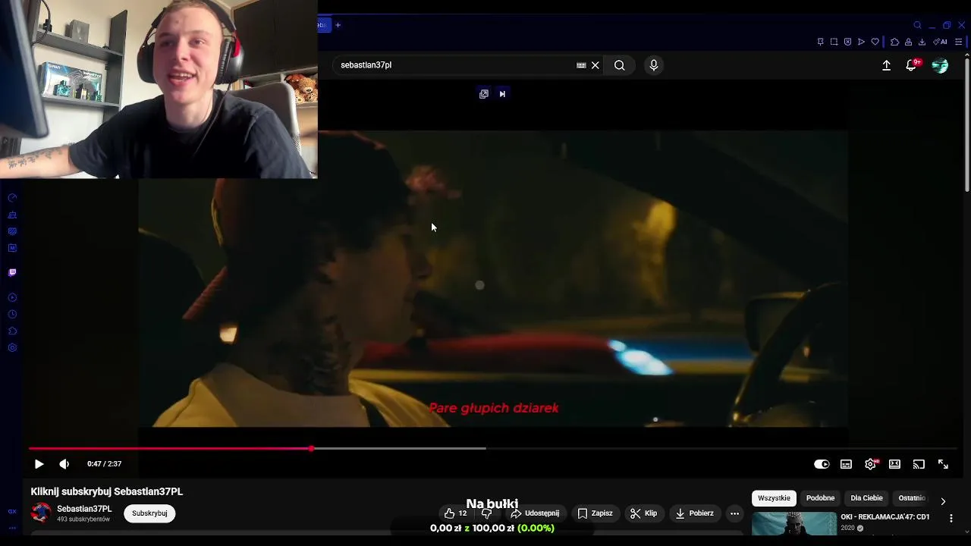Select the Ostatnio filter chip
This screenshot has height=546, width=971.
912,498
